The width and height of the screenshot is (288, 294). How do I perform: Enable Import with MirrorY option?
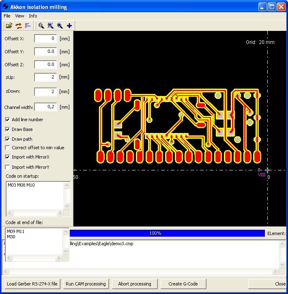(8, 167)
